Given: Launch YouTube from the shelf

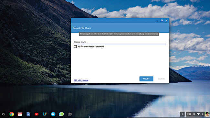Looking at the screenshot, I should 37,114.
